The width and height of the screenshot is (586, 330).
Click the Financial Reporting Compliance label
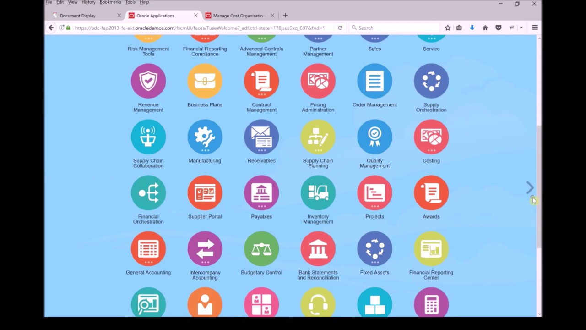click(205, 51)
